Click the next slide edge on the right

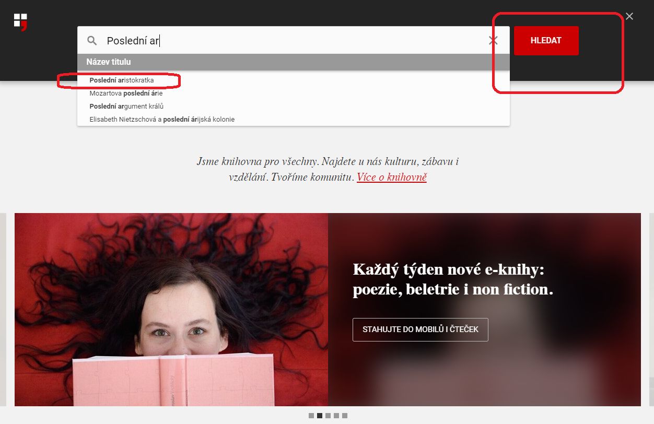click(651, 309)
